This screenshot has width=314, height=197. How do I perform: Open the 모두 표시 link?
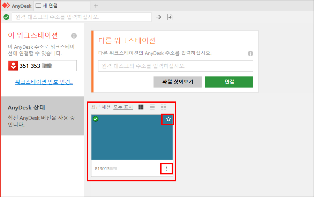123,107
